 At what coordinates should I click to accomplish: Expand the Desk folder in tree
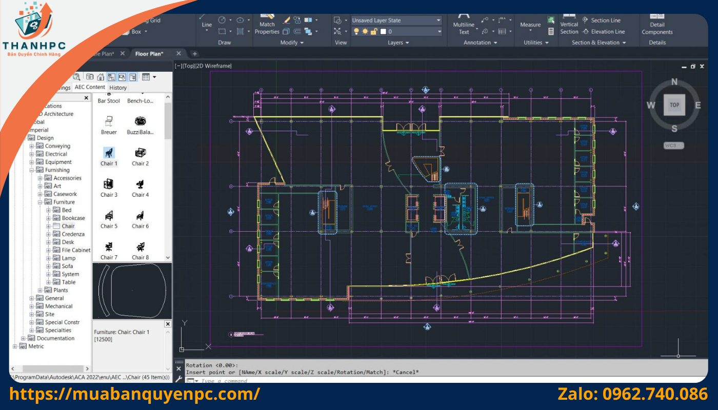click(48, 242)
